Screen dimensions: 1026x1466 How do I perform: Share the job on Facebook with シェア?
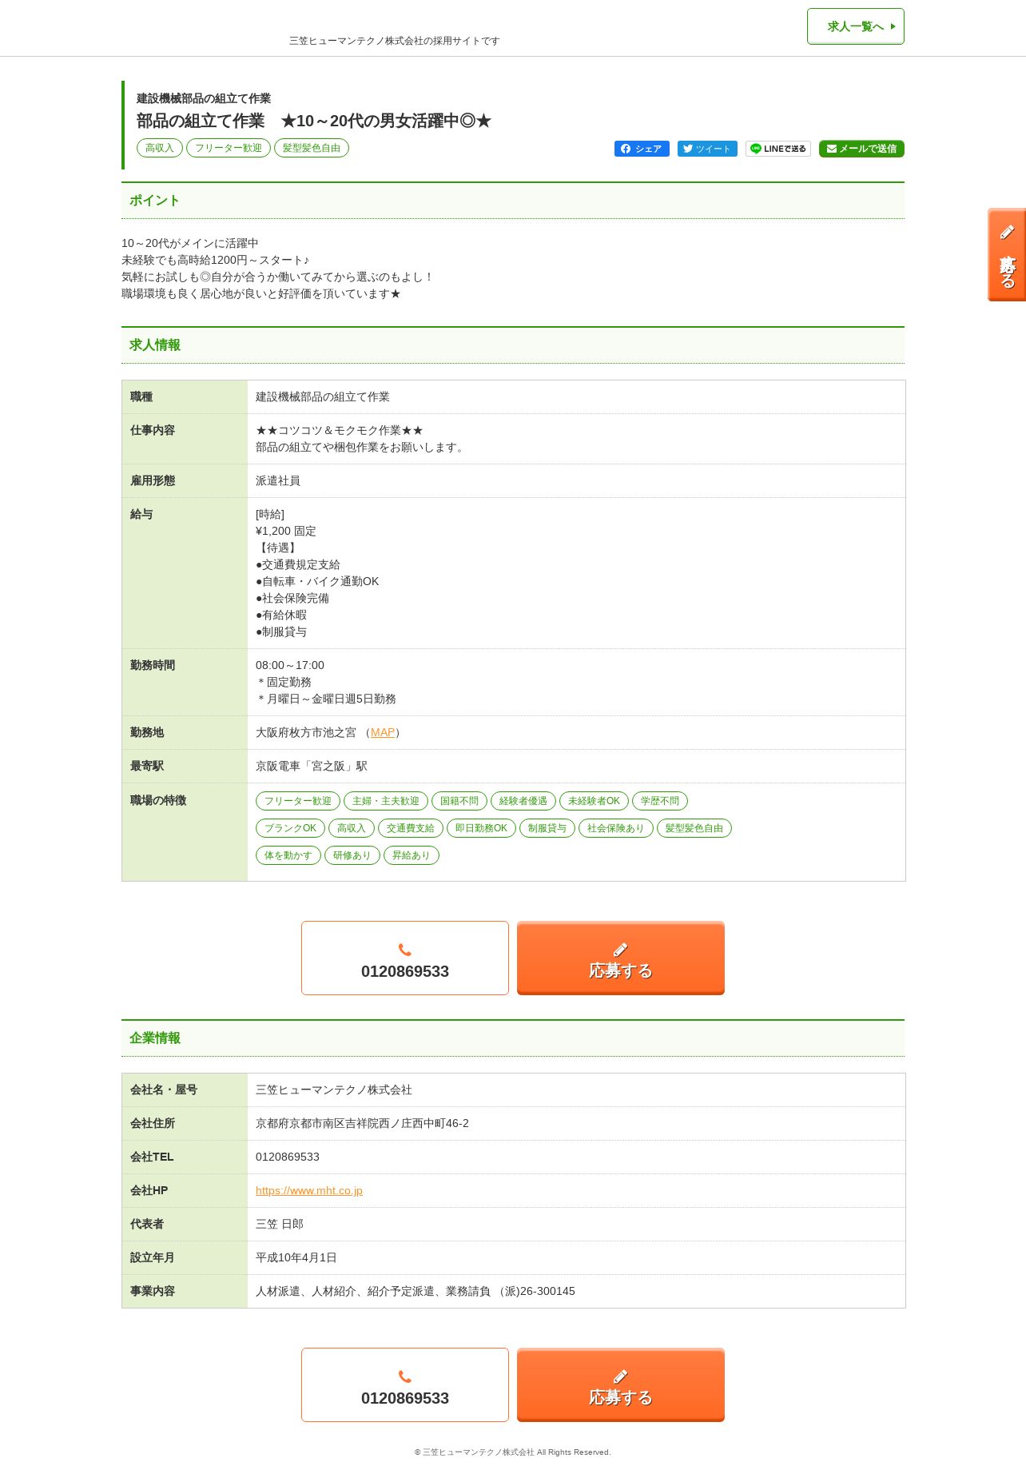click(x=642, y=149)
